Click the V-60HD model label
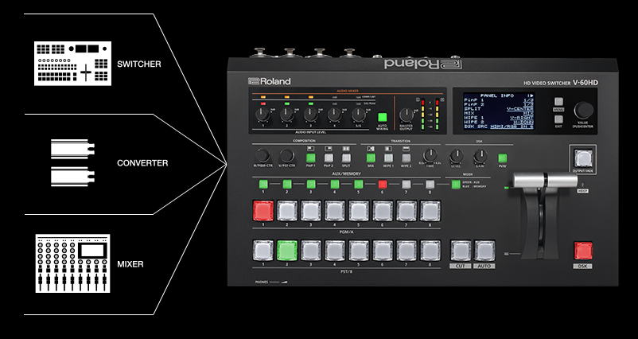The image size is (638, 339). [585, 83]
